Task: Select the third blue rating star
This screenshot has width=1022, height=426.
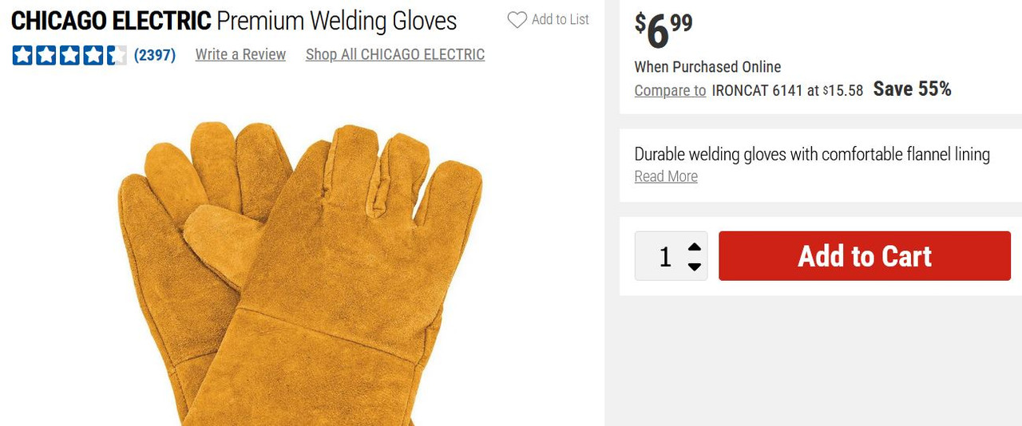Action: pos(69,55)
